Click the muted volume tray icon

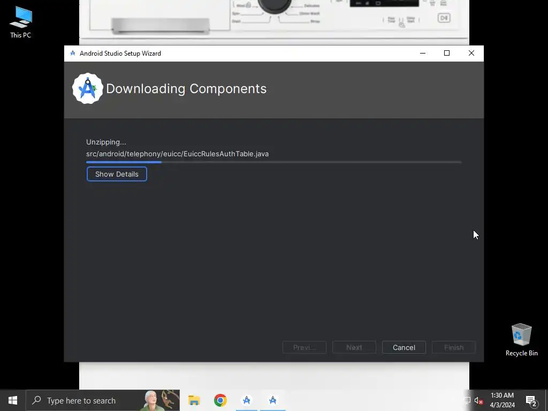(x=478, y=400)
